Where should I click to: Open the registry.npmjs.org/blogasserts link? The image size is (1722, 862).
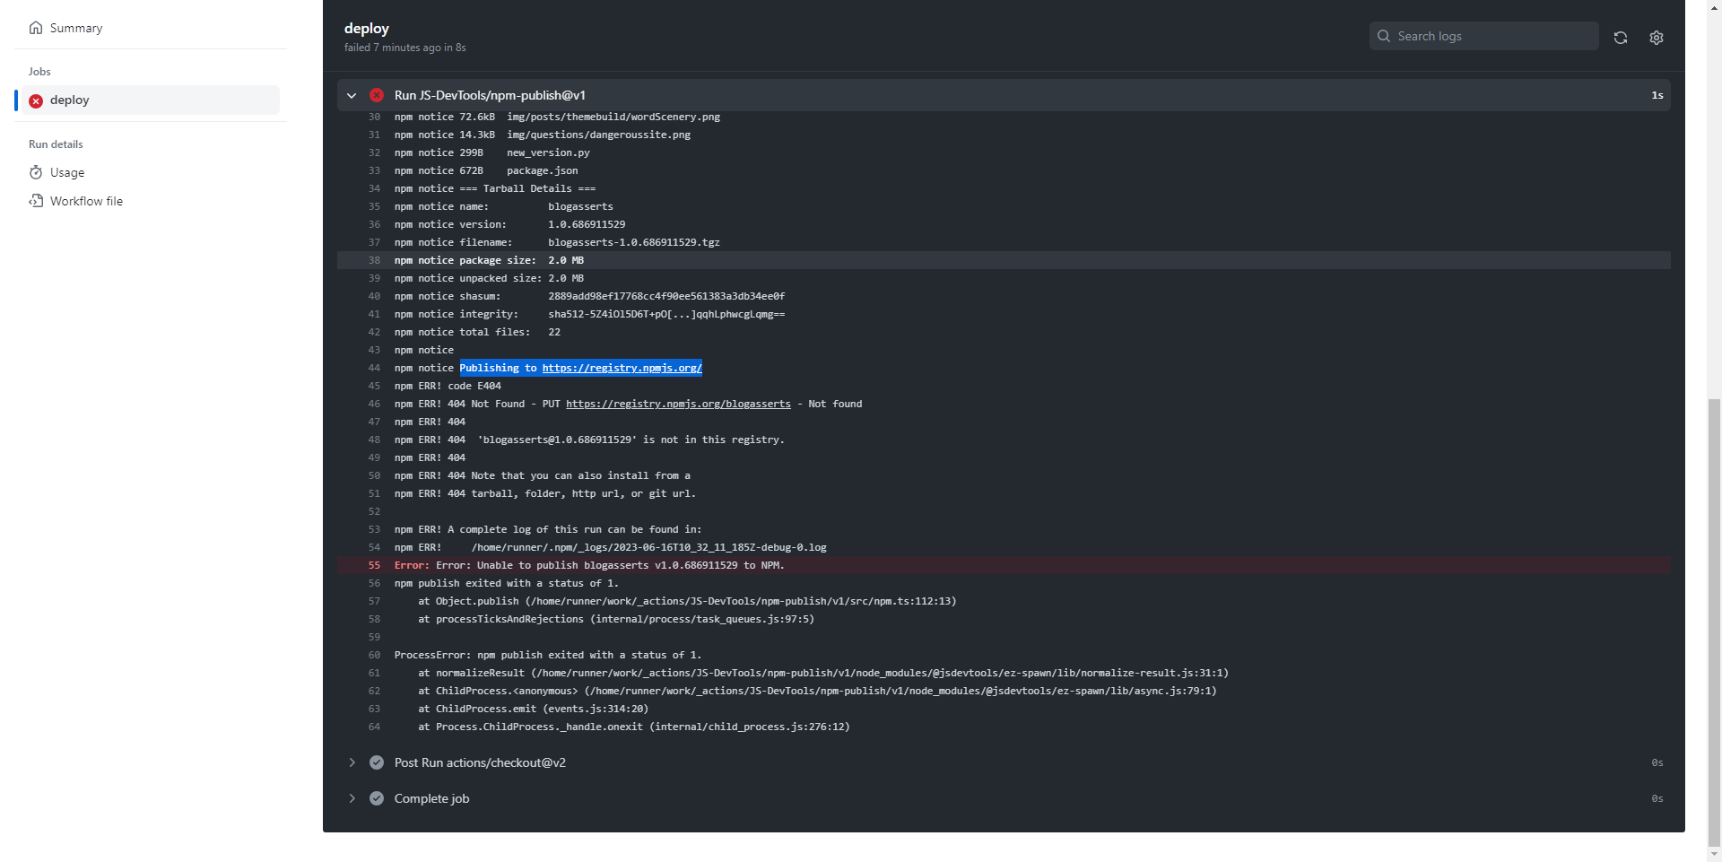click(678, 404)
